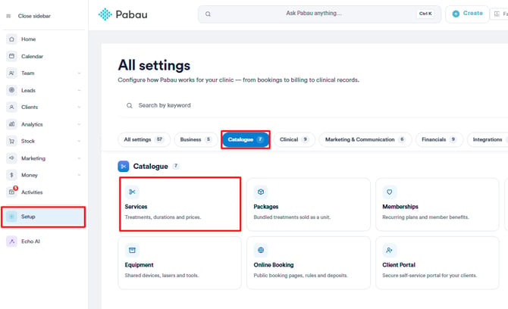This screenshot has width=508, height=309.
Task: Open the Client Portal settings card
Action: (x=437, y=263)
